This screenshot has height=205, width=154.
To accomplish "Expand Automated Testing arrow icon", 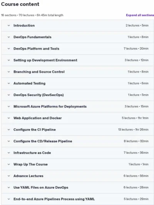I will (9, 83).
